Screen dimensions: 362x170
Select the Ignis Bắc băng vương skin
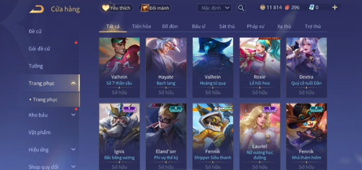click(x=119, y=137)
